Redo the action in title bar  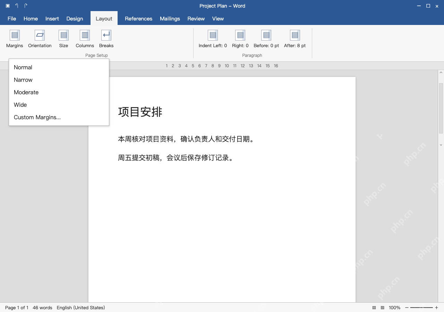pyautogui.click(x=26, y=6)
